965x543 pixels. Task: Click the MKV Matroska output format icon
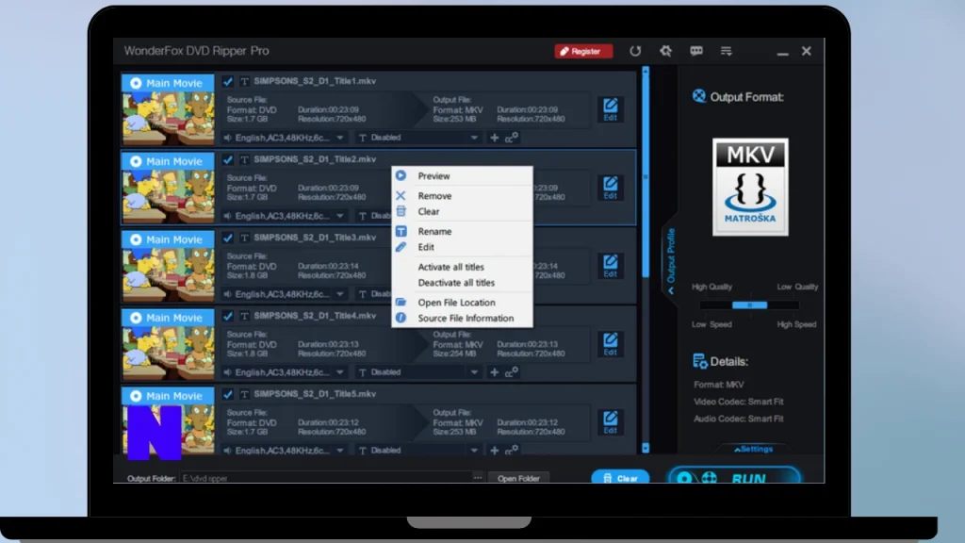coord(750,187)
